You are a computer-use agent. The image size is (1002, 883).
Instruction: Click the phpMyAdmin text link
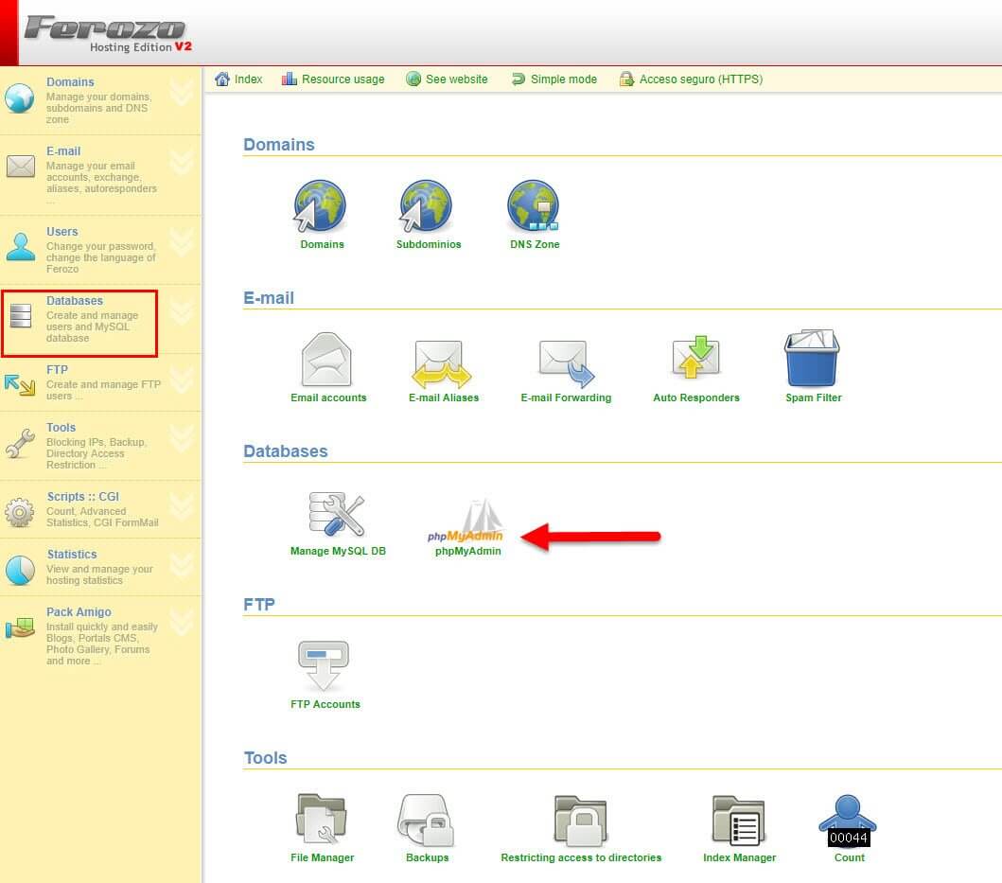(x=467, y=551)
